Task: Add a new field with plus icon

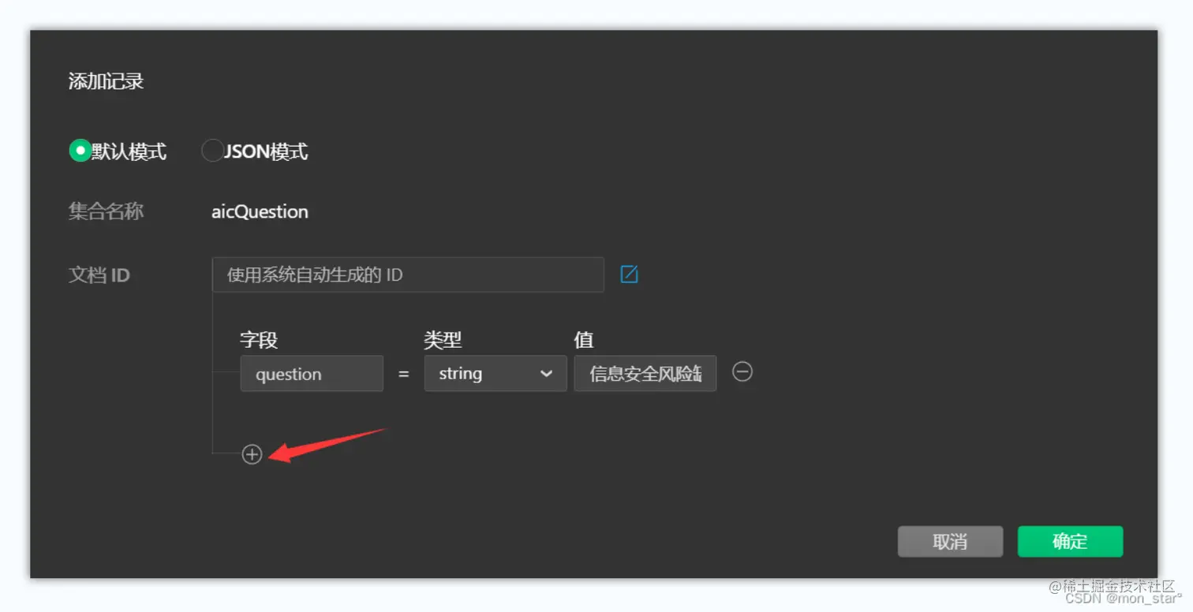Action: pyautogui.click(x=252, y=454)
